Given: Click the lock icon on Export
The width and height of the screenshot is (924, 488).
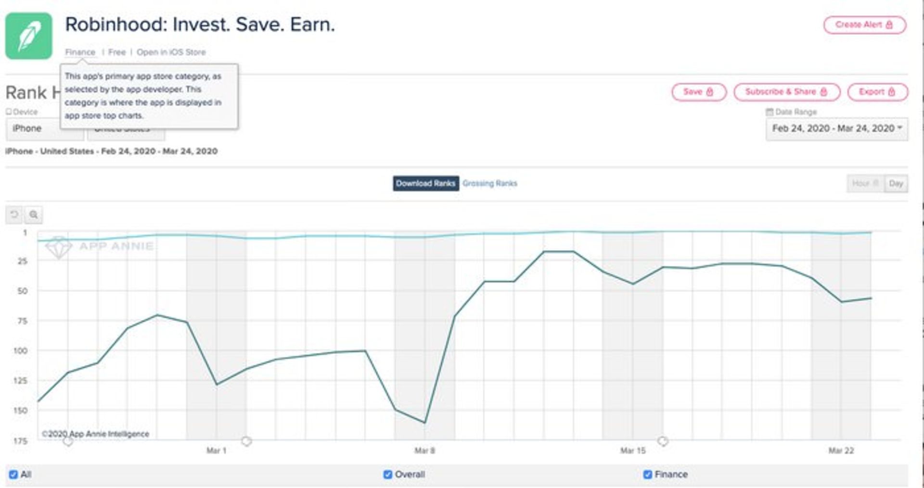Looking at the screenshot, I should coord(891,92).
